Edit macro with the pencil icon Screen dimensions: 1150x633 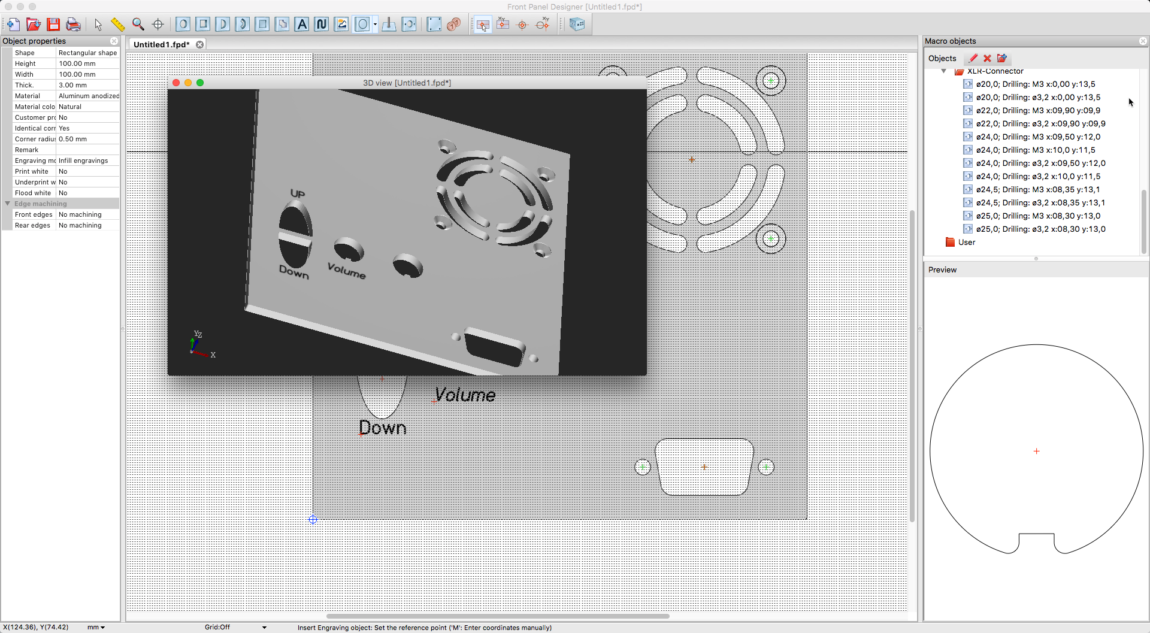(x=973, y=58)
